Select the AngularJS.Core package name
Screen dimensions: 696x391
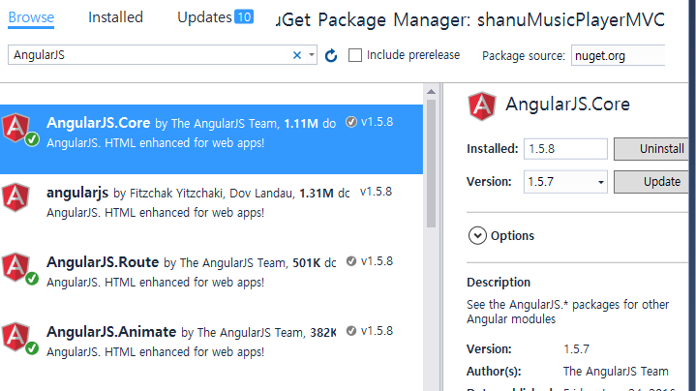[98, 123]
